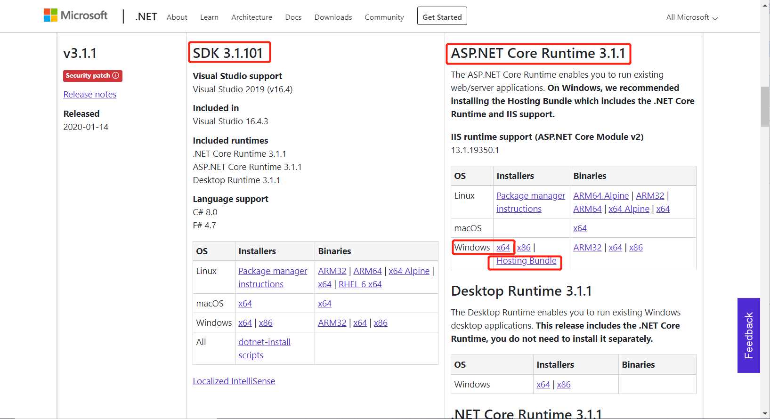
Task: Open the Localized IntelliSense link
Action: pyautogui.click(x=234, y=381)
